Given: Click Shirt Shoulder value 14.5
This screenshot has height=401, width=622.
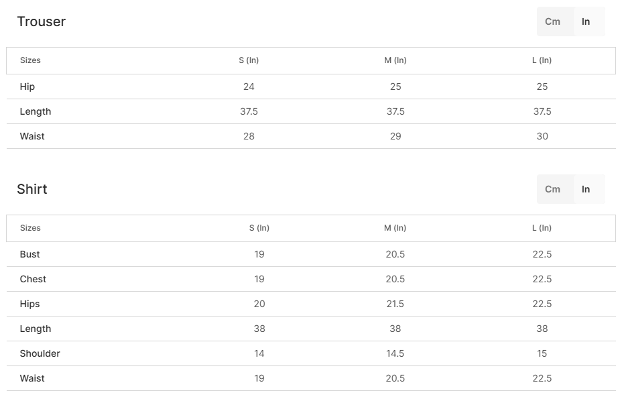Looking at the screenshot, I should tap(395, 353).
